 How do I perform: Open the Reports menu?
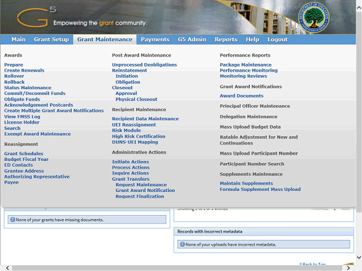(x=226, y=40)
